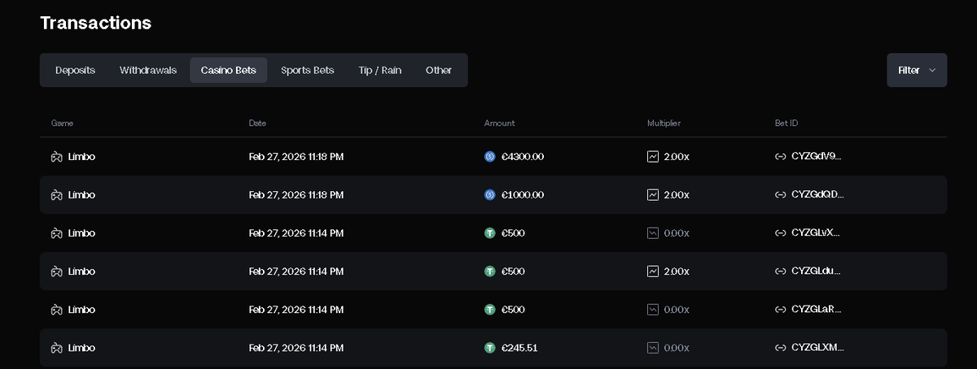Click the gamepad icon in the €4300.00 row

(57, 157)
